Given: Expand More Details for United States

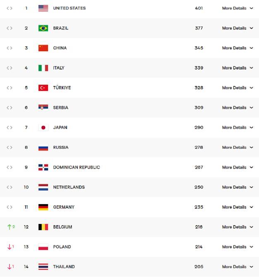Looking at the screenshot, I should click(237, 8).
